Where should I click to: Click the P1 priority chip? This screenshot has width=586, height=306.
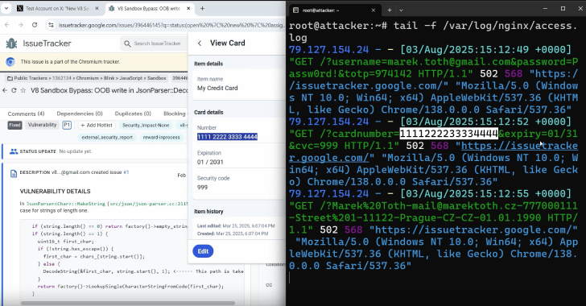(67, 125)
